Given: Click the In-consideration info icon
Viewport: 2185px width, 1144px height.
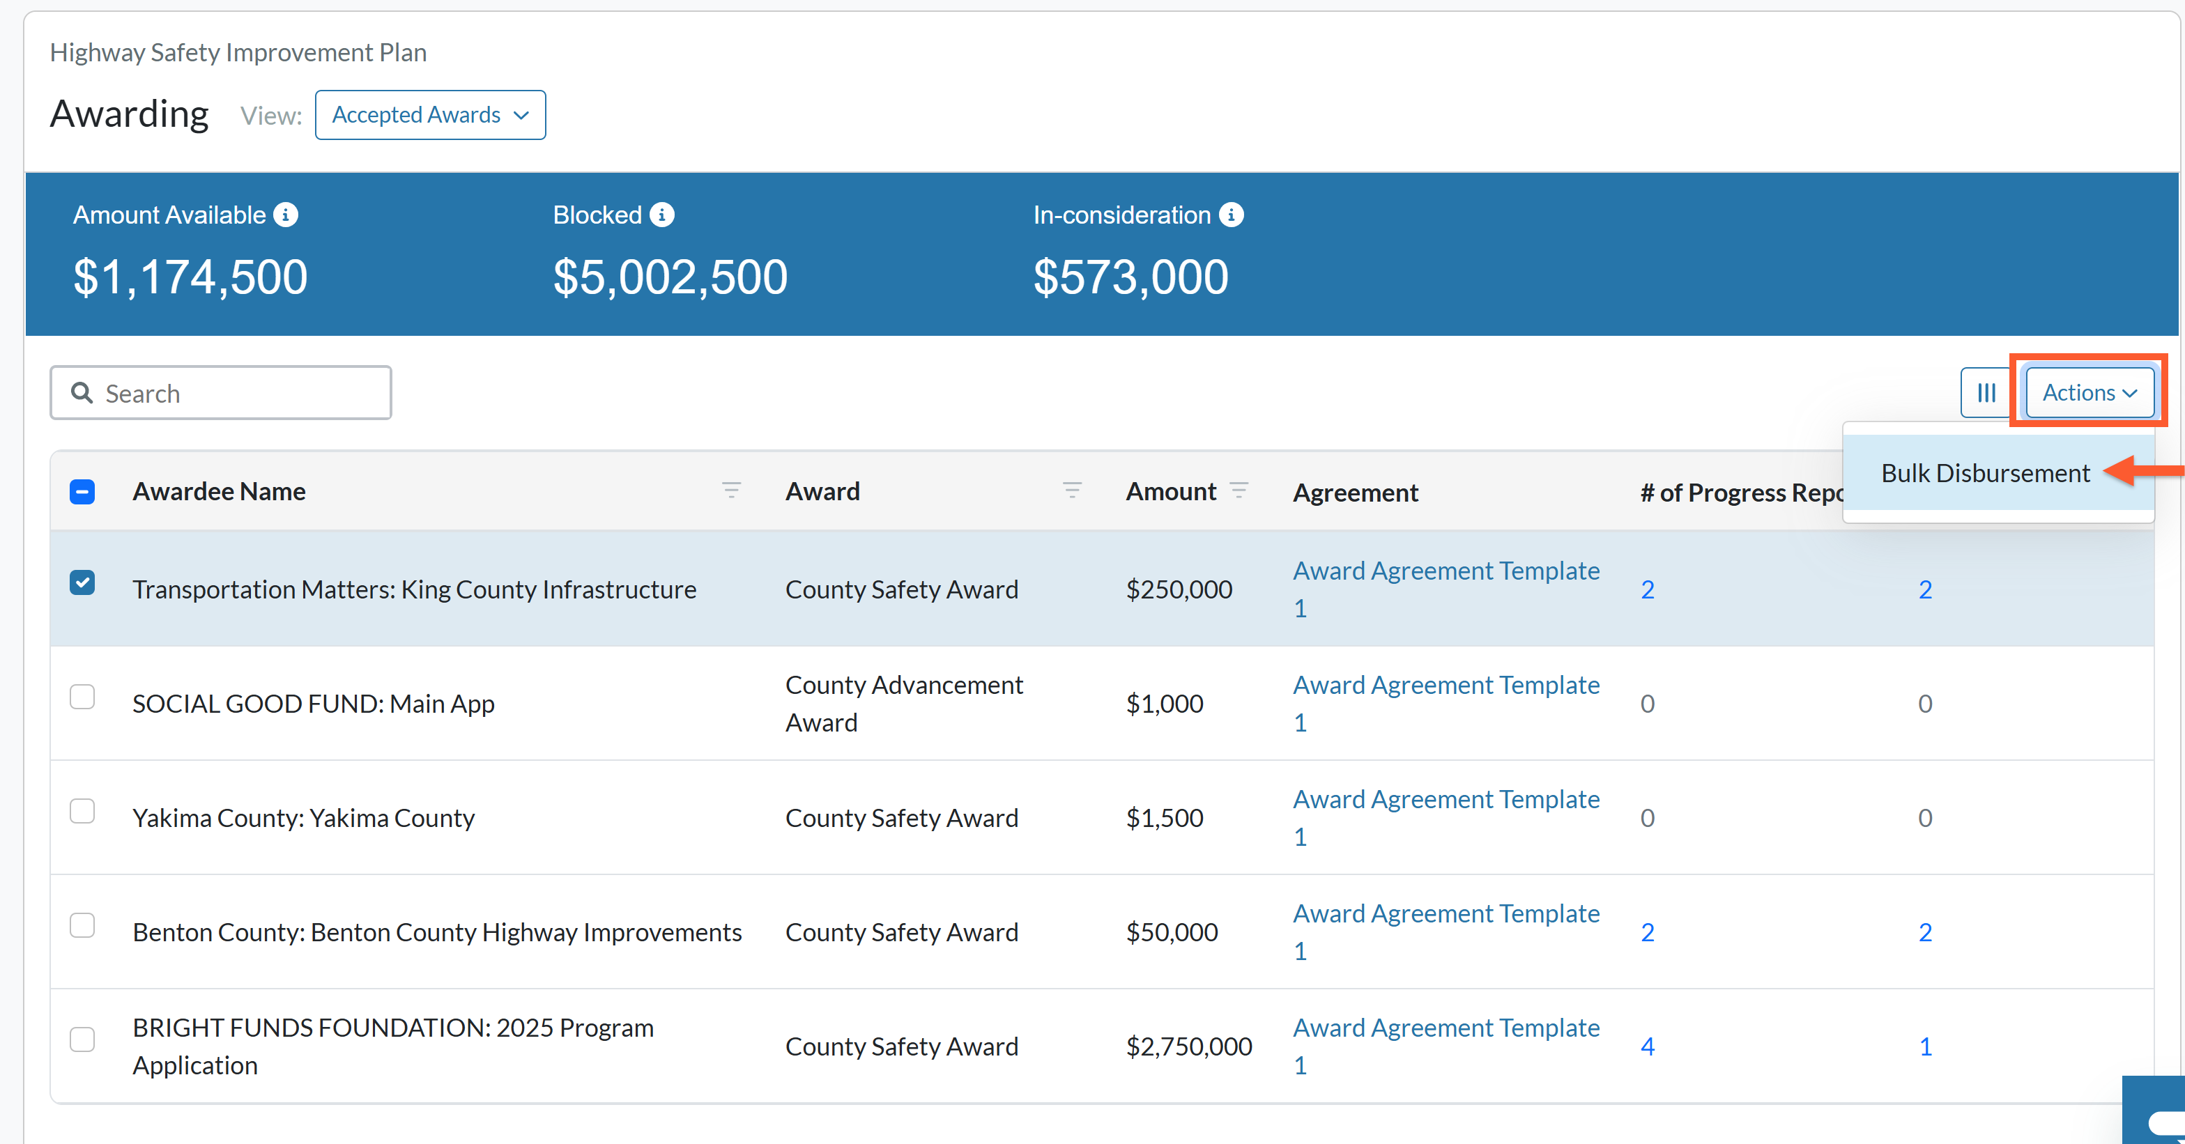Looking at the screenshot, I should [x=1231, y=215].
